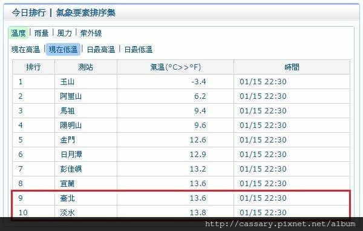Click the 13.6 temperature for 臺北
Image resolution: width=363 pixels, height=231 pixels.
pos(198,198)
